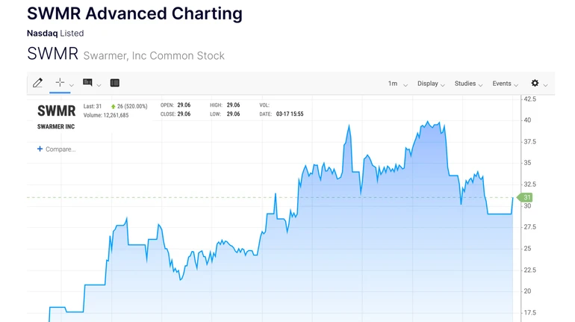Viewport: 575px width, 322px height.
Task: Click the SWARMER INC company name
Action: (56, 127)
